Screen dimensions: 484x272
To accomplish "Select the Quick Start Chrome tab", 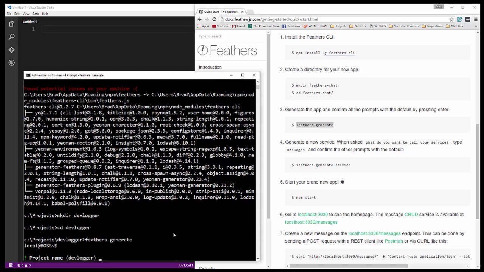I will click(x=221, y=12).
